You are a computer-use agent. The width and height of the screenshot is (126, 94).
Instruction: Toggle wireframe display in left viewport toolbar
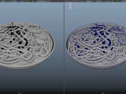pos(1,1)
